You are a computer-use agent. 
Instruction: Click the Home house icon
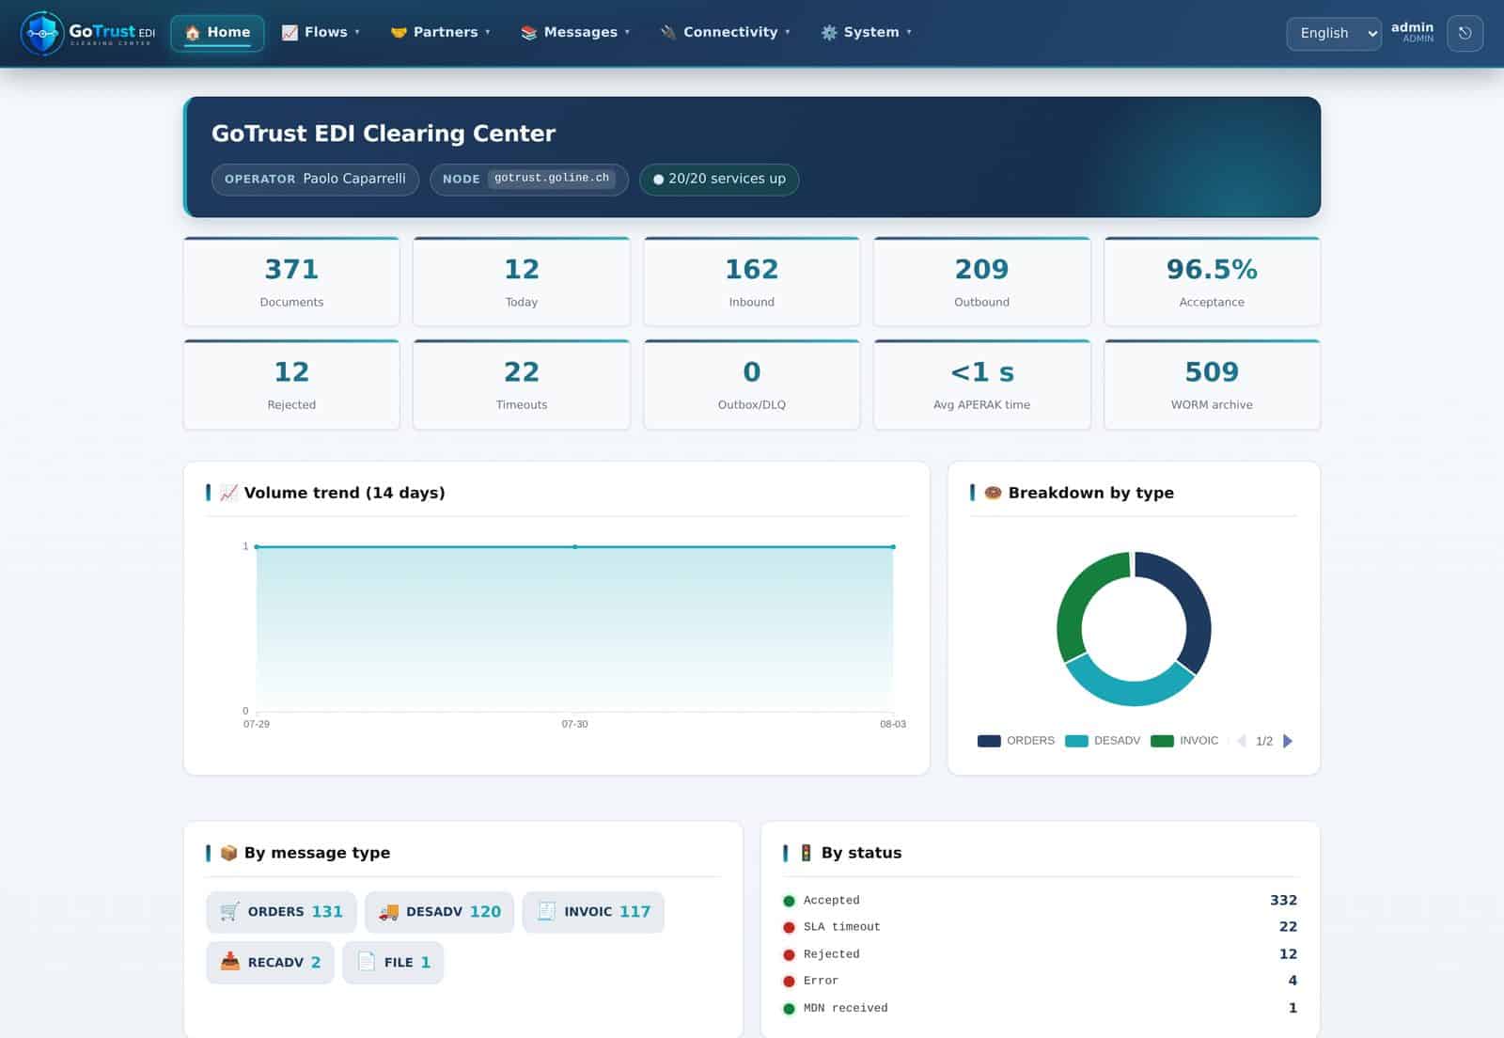(193, 33)
